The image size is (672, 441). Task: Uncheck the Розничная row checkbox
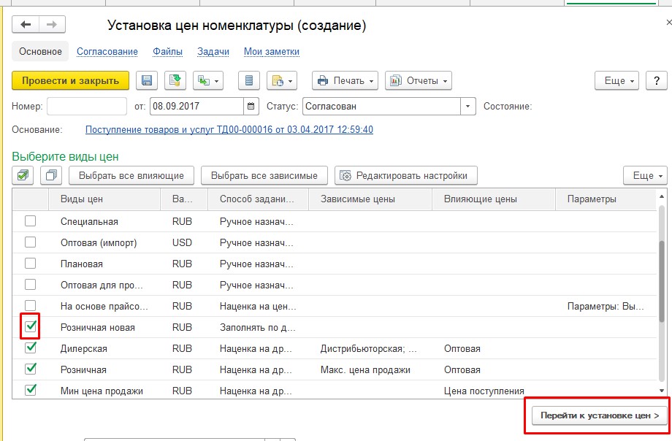click(30, 369)
